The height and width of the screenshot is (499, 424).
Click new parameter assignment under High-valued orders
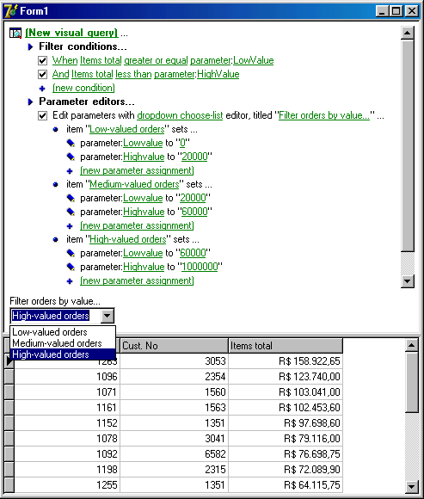tap(137, 280)
